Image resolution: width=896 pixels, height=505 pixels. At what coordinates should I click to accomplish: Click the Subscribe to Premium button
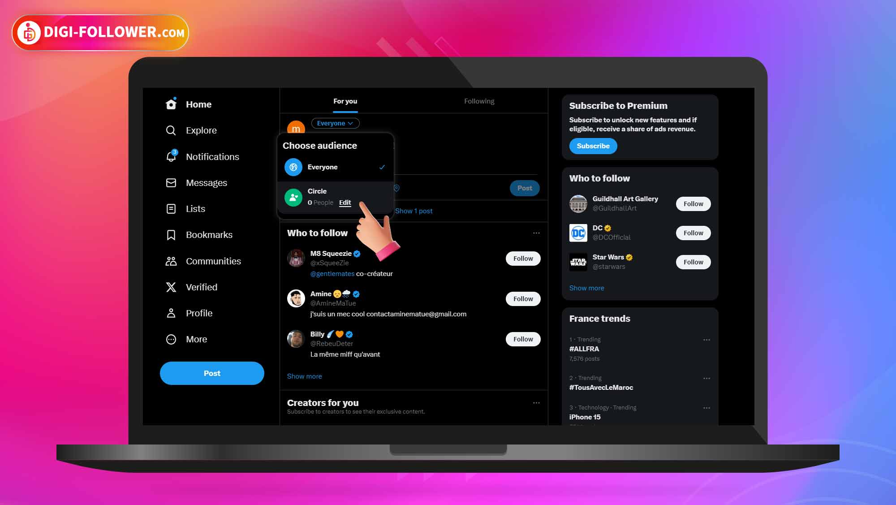[x=593, y=146]
